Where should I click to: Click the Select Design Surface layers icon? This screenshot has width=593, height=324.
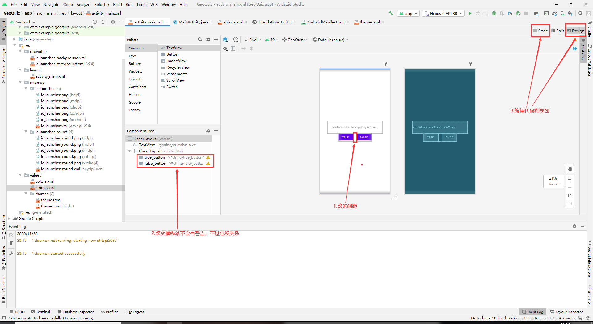point(225,40)
